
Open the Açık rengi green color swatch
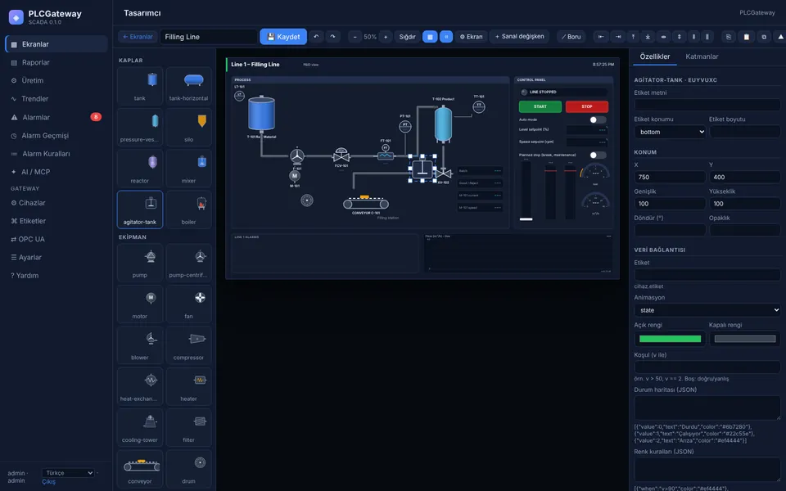[670, 339]
